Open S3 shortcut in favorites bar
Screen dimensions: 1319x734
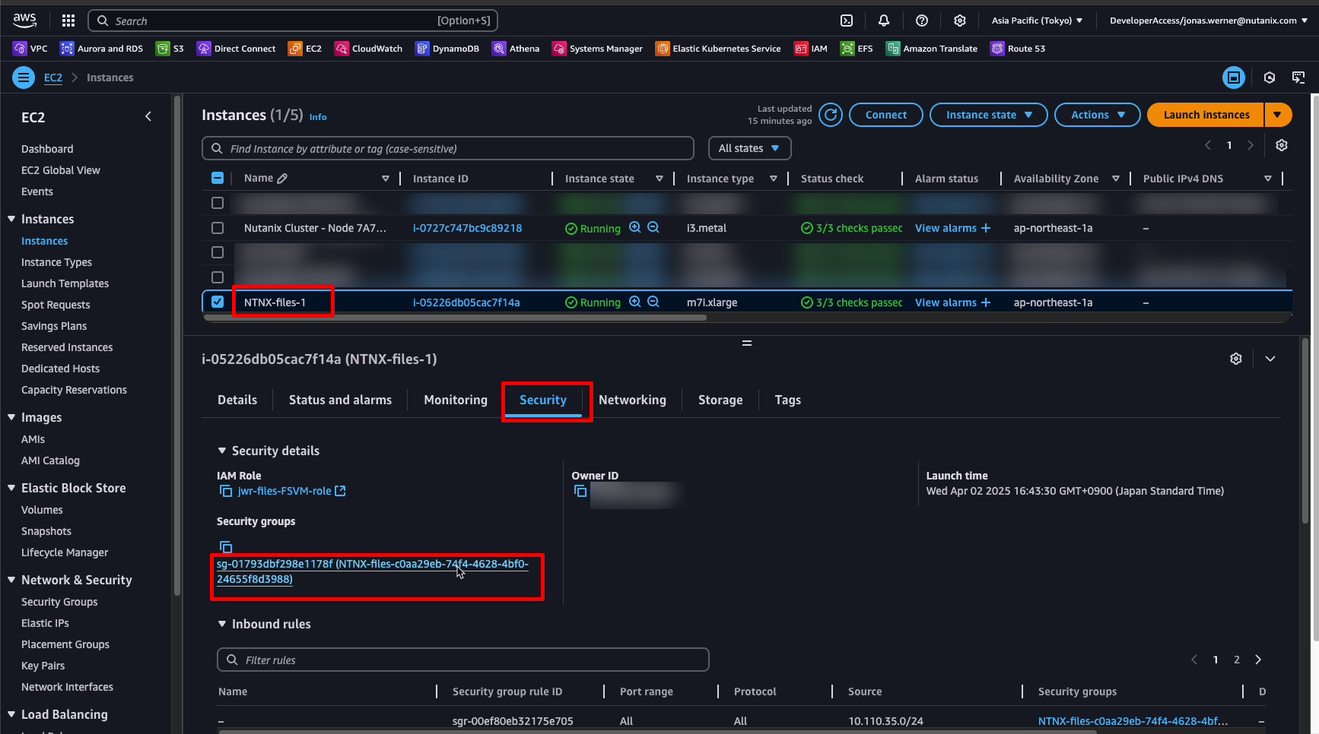pyautogui.click(x=170, y=49)
